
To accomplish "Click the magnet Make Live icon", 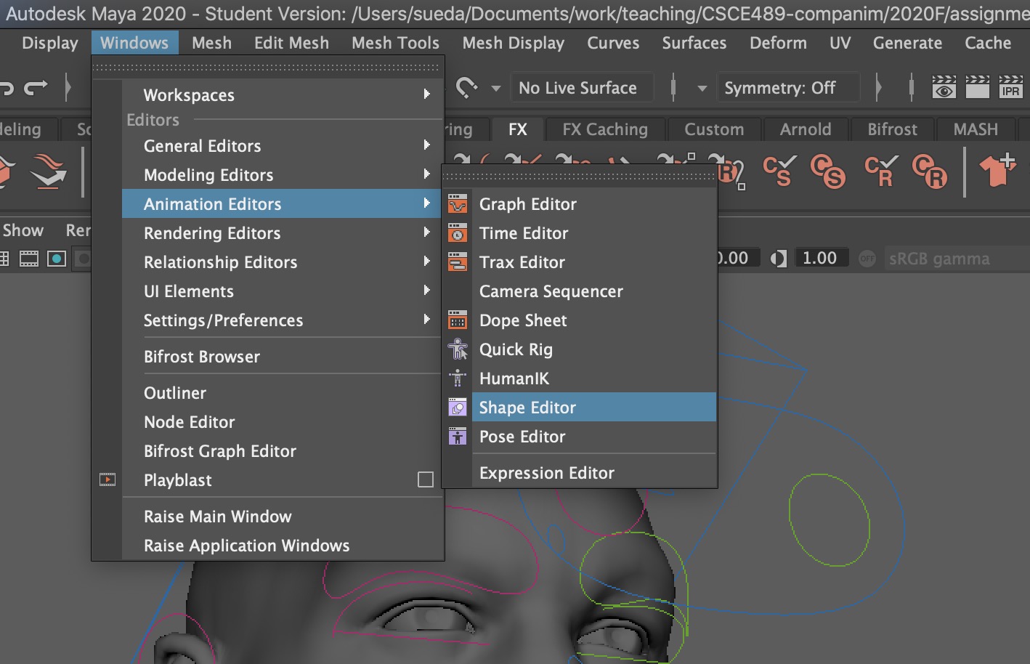I will click(x=466, y=88).
